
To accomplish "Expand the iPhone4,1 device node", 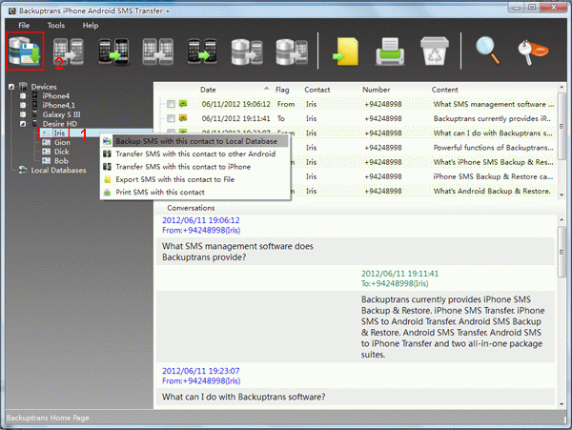I will point(23,105).
